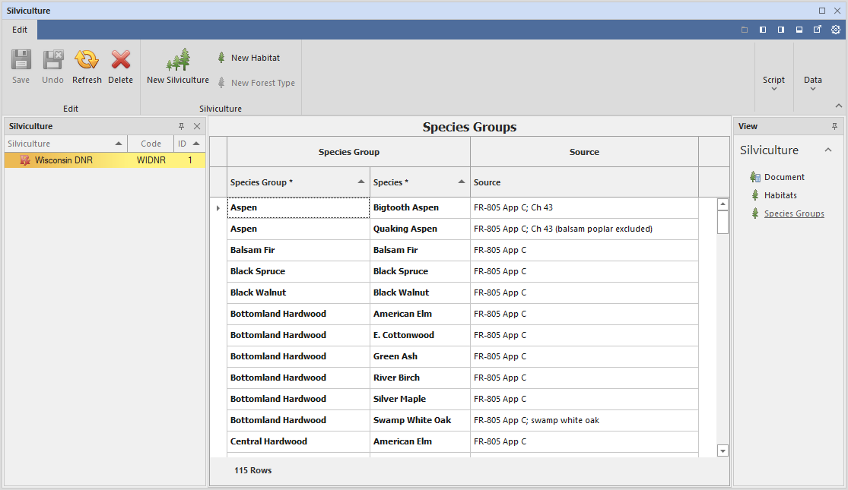The image size is (848, 490).
Task: Open the Script dropdown
Action: [x=773, y=83]
